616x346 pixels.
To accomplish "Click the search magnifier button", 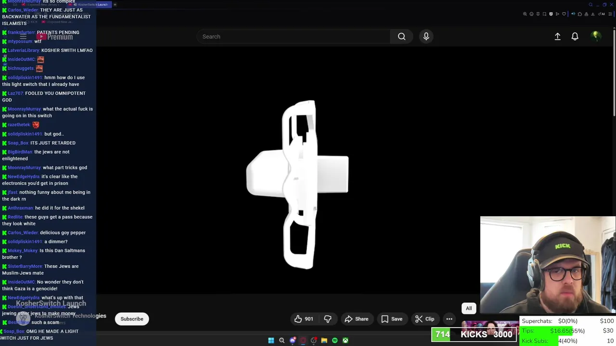I will [401, 37].
